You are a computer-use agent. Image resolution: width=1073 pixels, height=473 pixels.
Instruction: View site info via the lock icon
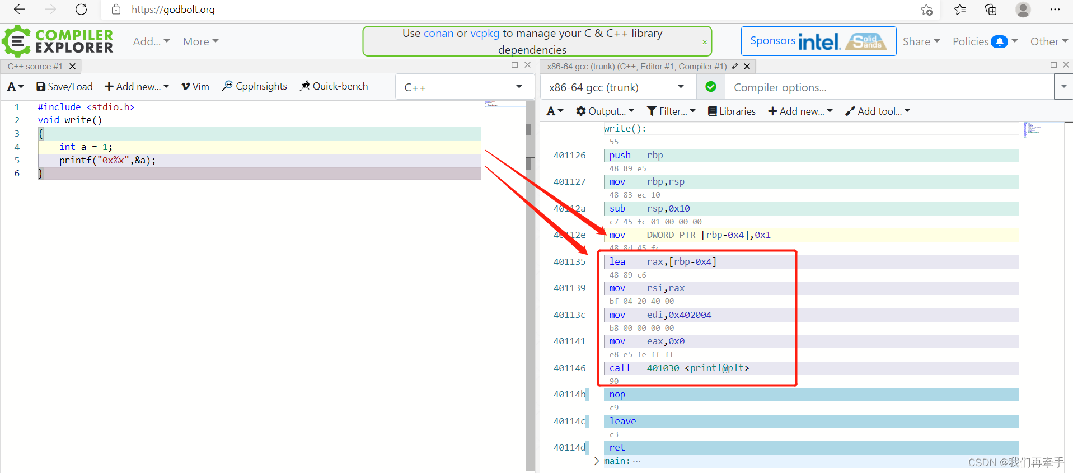(x=116, y=10)
